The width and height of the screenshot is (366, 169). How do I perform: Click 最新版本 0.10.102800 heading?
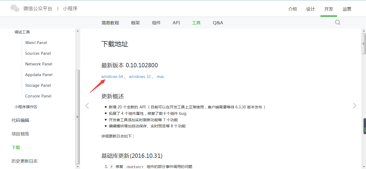point(130,65)
